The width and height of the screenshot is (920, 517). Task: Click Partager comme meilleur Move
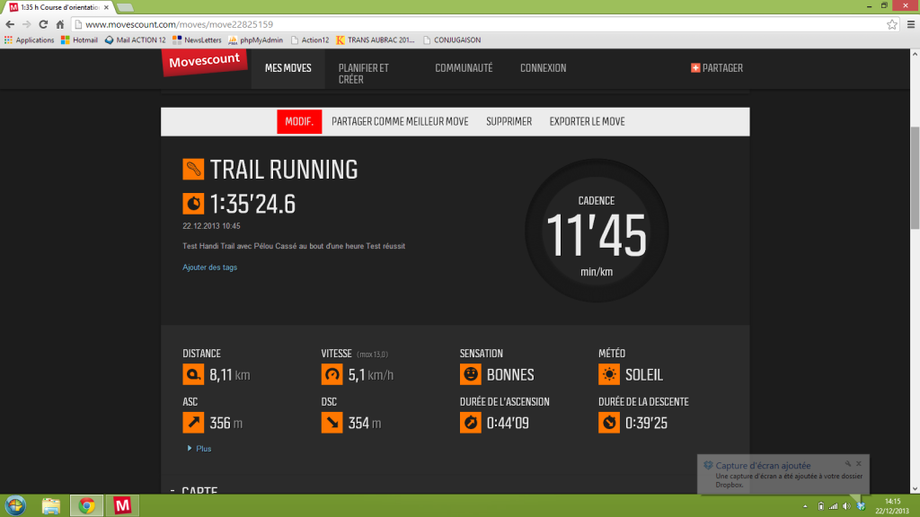(x=400, y=121)
